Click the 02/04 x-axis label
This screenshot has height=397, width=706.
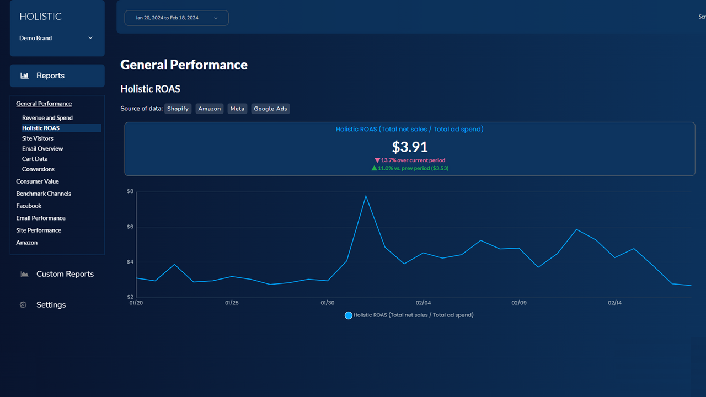click(x=424, y=303)
